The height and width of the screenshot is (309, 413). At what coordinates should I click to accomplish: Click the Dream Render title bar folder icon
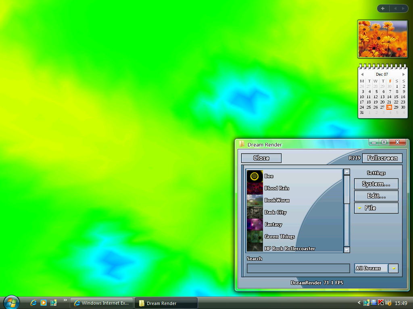coord(242,144)
